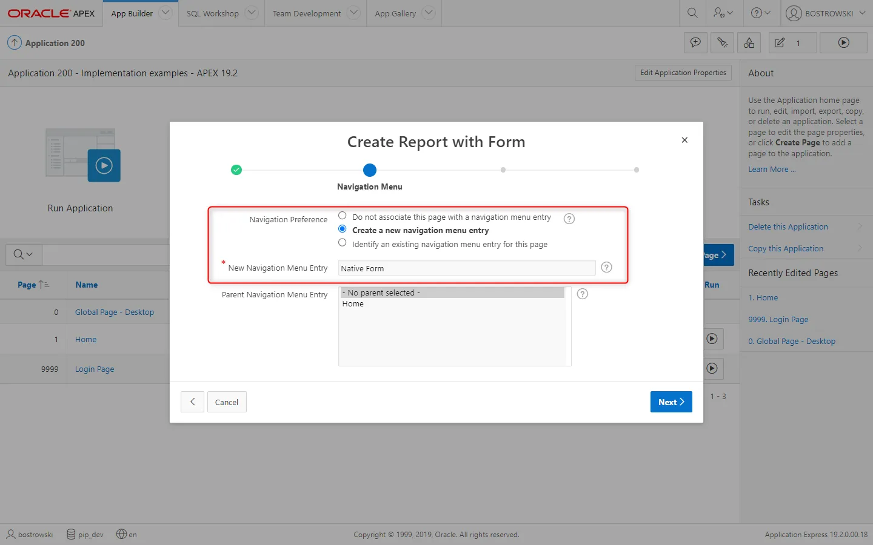Click the back arrow button in wizard

(x=192, y=402)
